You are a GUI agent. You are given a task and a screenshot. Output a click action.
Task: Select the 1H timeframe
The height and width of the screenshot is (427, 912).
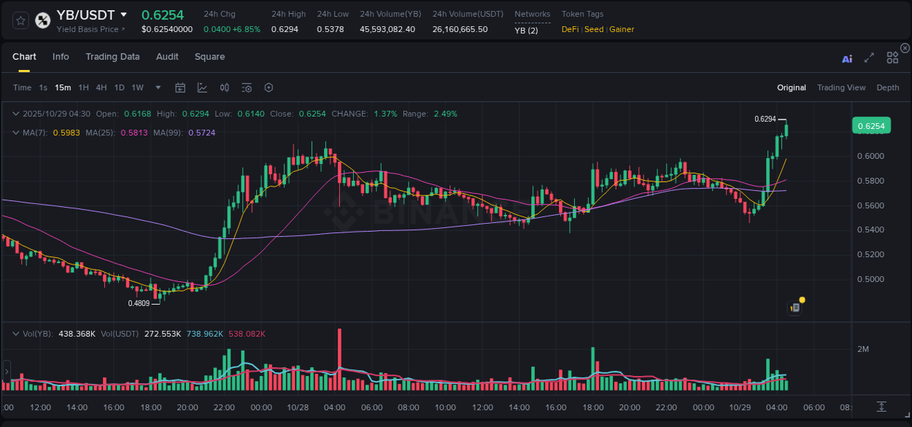(x=85, y=87)
